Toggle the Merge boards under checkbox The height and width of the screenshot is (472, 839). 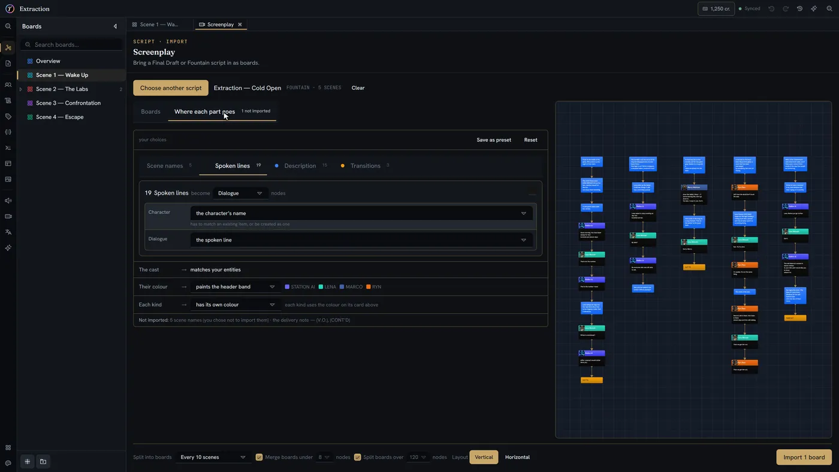click(259, 457)
